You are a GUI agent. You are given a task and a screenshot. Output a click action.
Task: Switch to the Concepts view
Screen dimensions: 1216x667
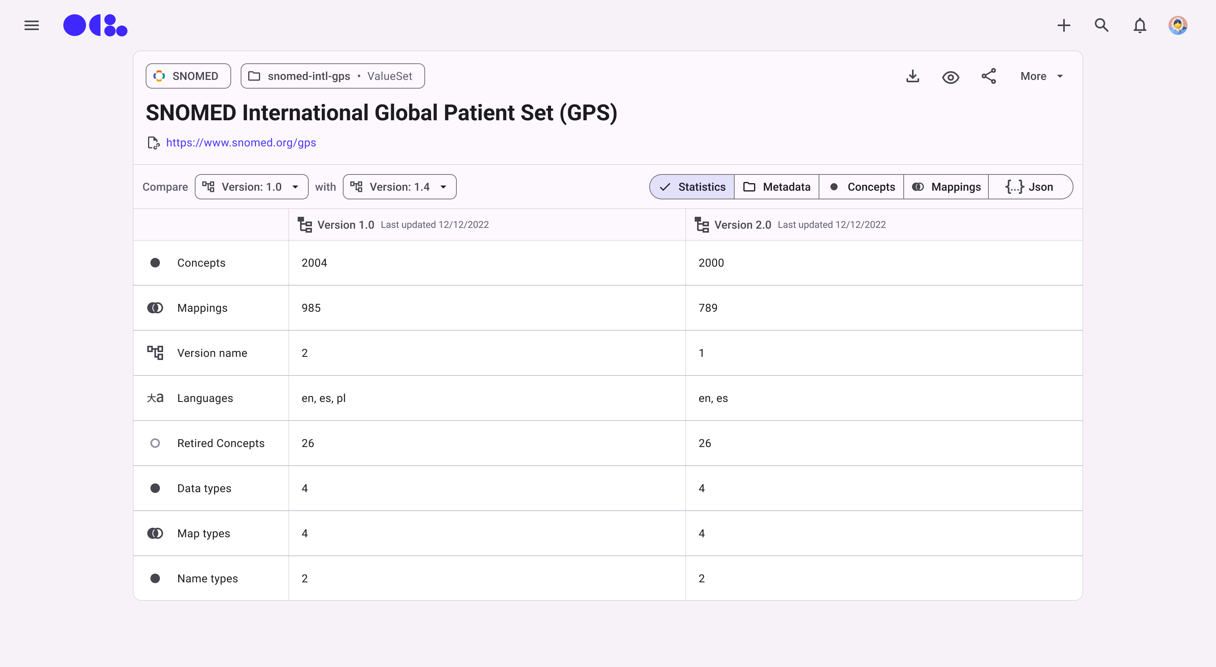[861, 187]
